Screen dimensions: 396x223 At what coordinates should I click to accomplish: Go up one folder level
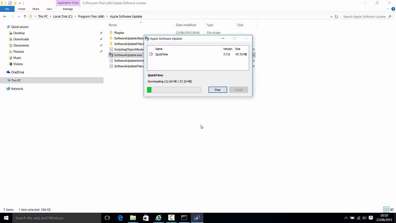click(x=25, y=16)
